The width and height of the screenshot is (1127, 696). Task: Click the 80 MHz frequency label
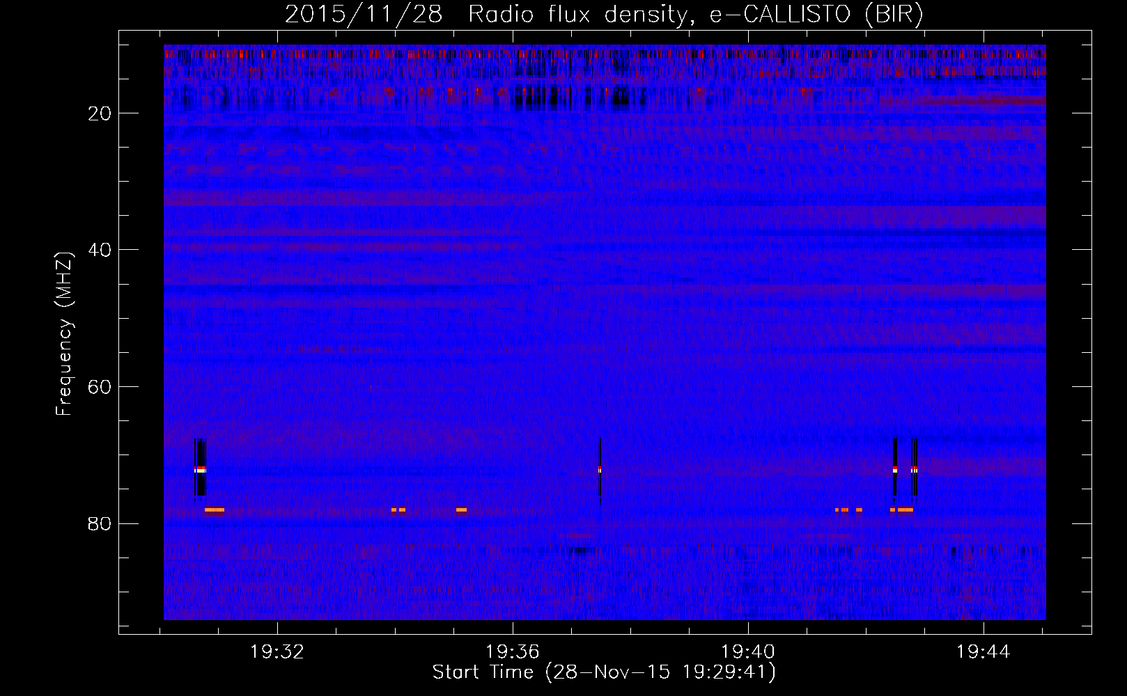[x=100, y=523]
